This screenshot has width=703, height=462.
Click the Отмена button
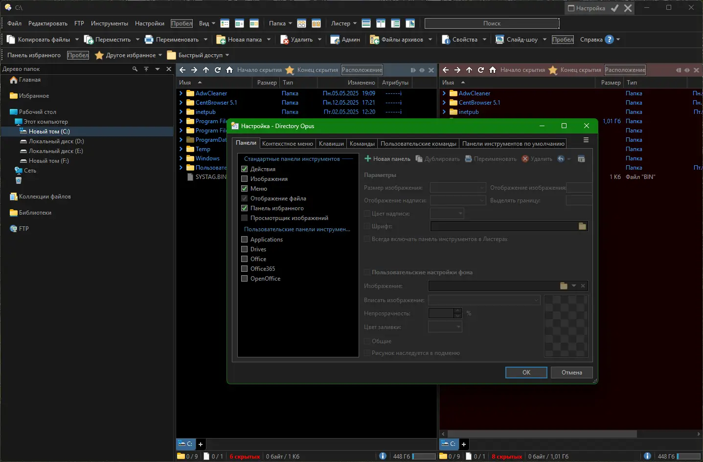pyautogui.click(x=571, y=373)
